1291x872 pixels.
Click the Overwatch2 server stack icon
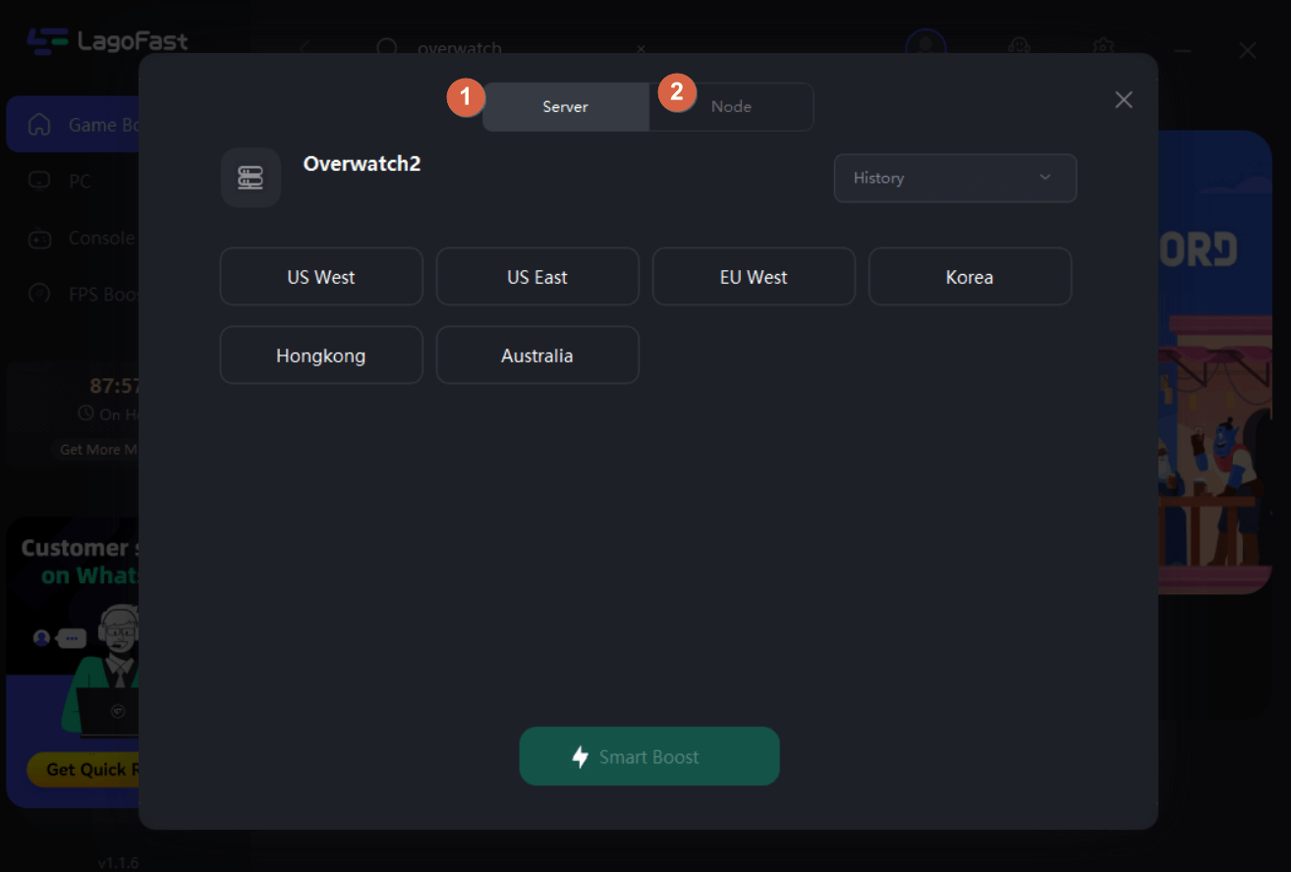tap(251, 178)
